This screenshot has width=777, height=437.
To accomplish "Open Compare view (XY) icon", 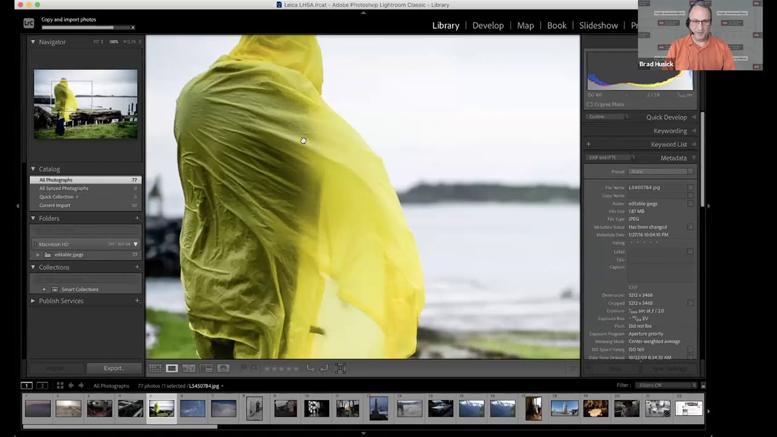I will tap(189, 368).
